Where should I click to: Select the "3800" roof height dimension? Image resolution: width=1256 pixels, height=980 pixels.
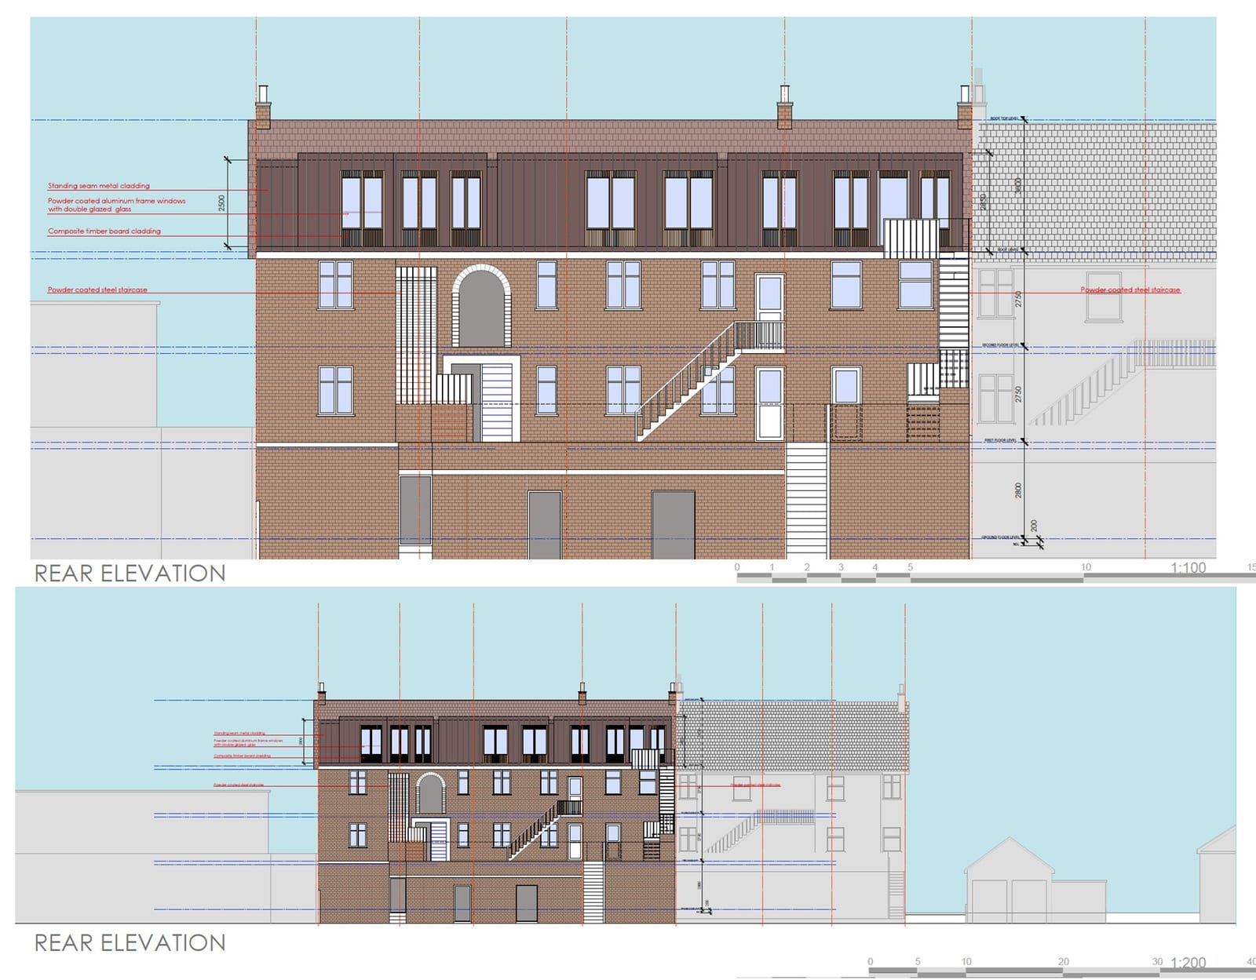coord(1018,186)
